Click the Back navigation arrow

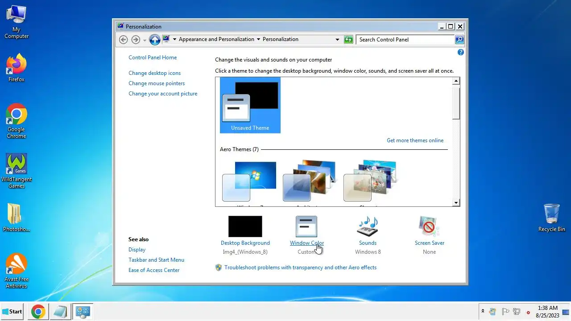coord(124,40)
